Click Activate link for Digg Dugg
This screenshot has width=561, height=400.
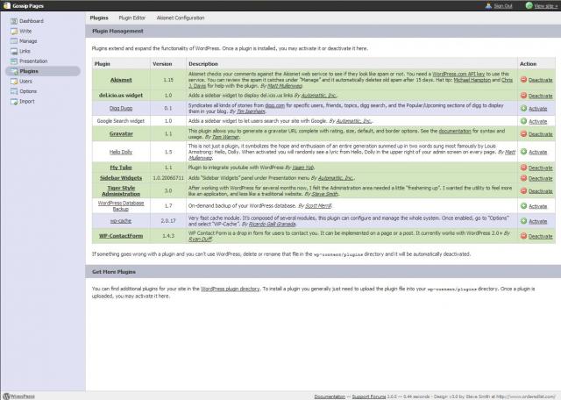pos(537,109)
